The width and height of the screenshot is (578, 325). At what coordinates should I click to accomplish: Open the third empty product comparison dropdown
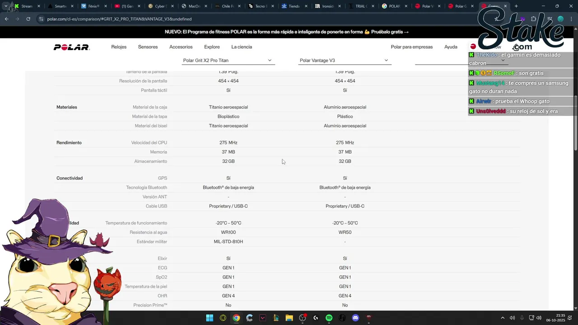[461, 60]
